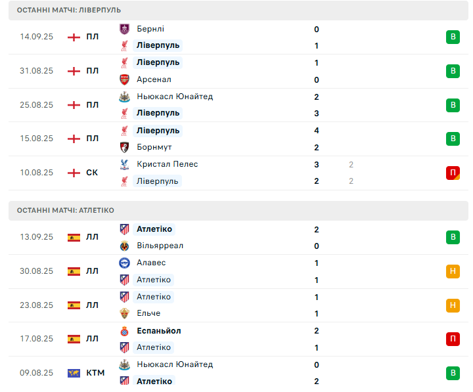
Task: Select the Останні матчі: Атлетіко header
Action: tap(238, 211)
